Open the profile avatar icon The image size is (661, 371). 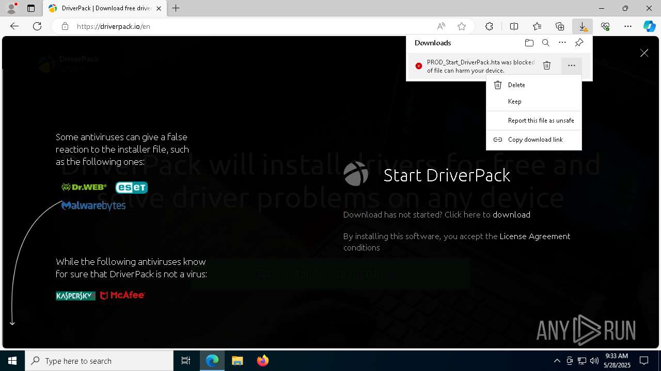coord(11,8)
